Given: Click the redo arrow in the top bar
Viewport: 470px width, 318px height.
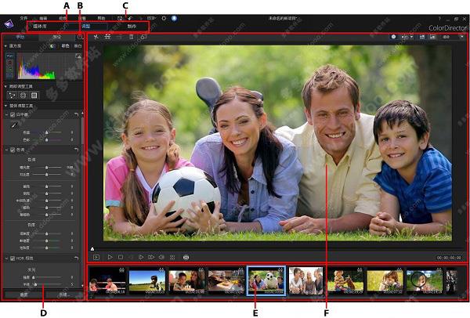Looking at the screenshot, I should (x=140, y=18).
